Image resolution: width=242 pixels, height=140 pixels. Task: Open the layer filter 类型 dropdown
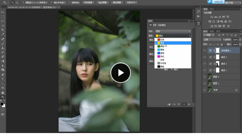209,35
